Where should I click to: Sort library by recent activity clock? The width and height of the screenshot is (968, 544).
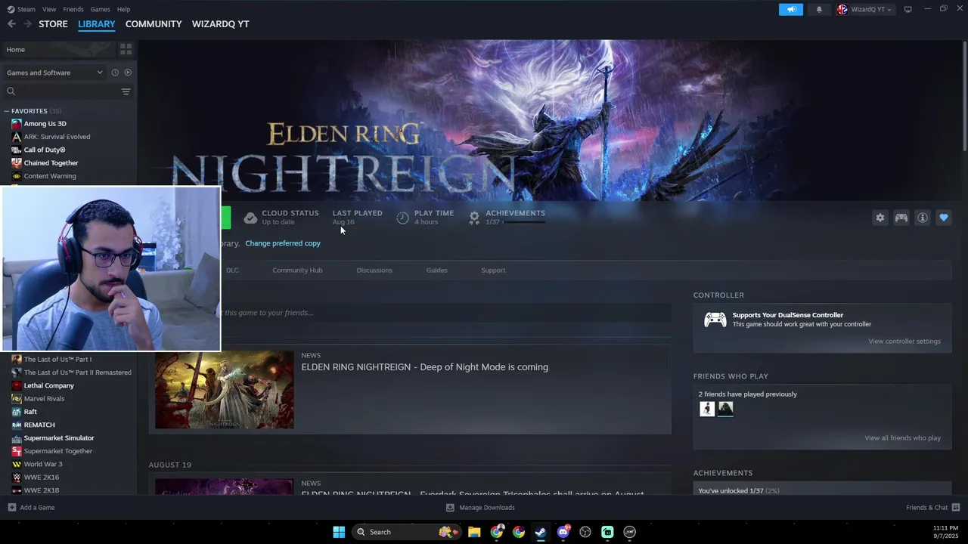click(x=115, y=73)
